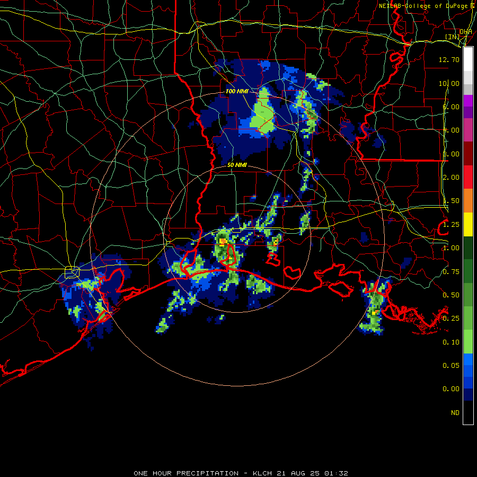The image size is (477, 477).
Task: Click the 0.25 legend value
Action: pos(451,319)
